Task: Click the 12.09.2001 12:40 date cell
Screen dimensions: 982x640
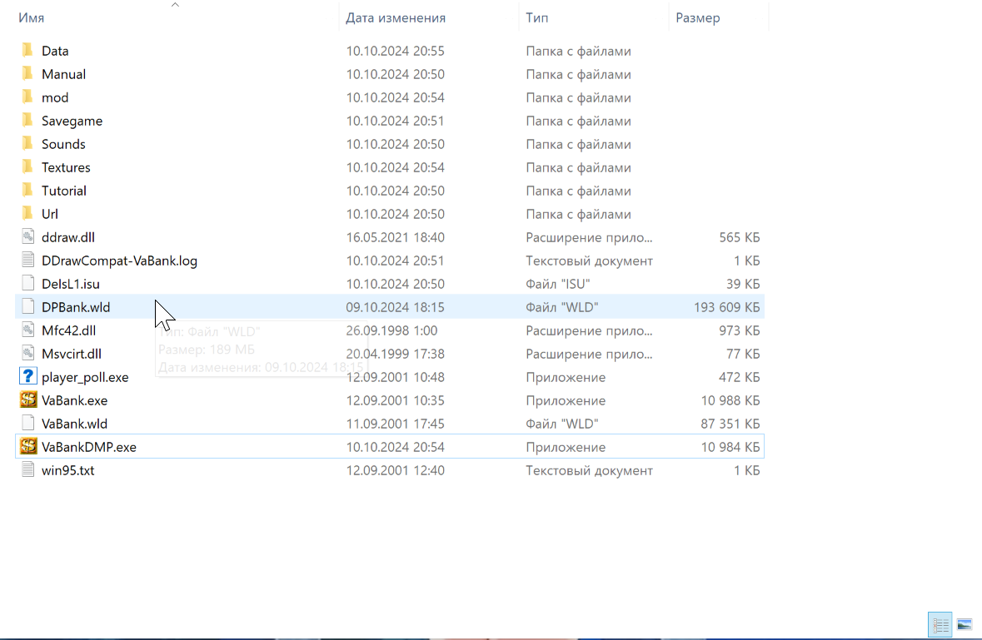Action: pos(395,470)
